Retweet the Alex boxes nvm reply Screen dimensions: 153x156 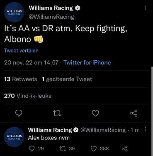coord(67,149)
